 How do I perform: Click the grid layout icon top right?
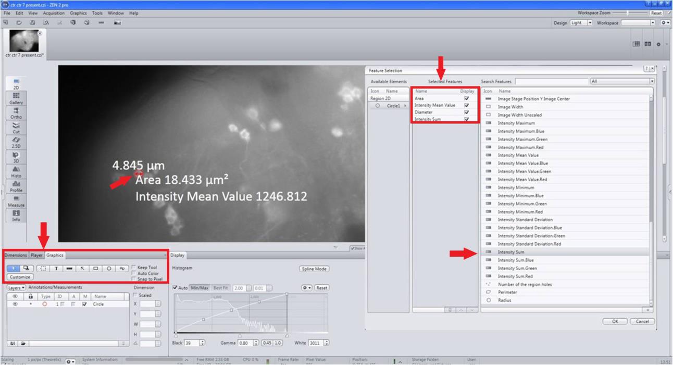click(637, 44)
